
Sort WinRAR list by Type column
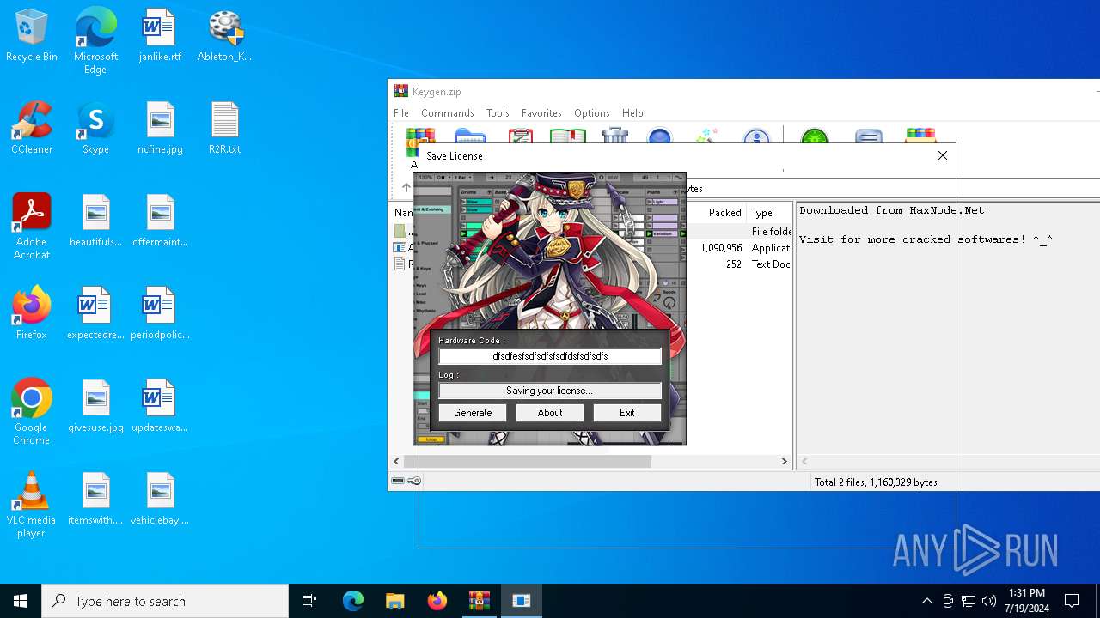tap(769, 212)
